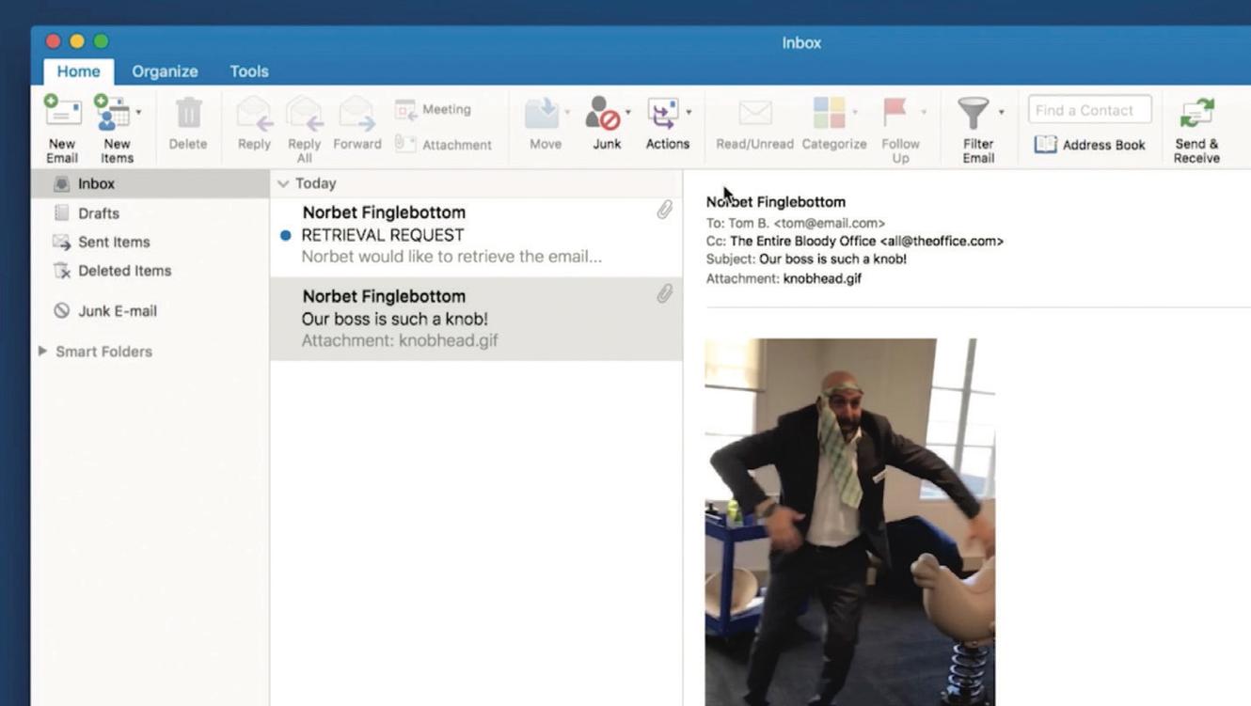
Task: Flag the message with Follow Up
Action: coord(895,113)
